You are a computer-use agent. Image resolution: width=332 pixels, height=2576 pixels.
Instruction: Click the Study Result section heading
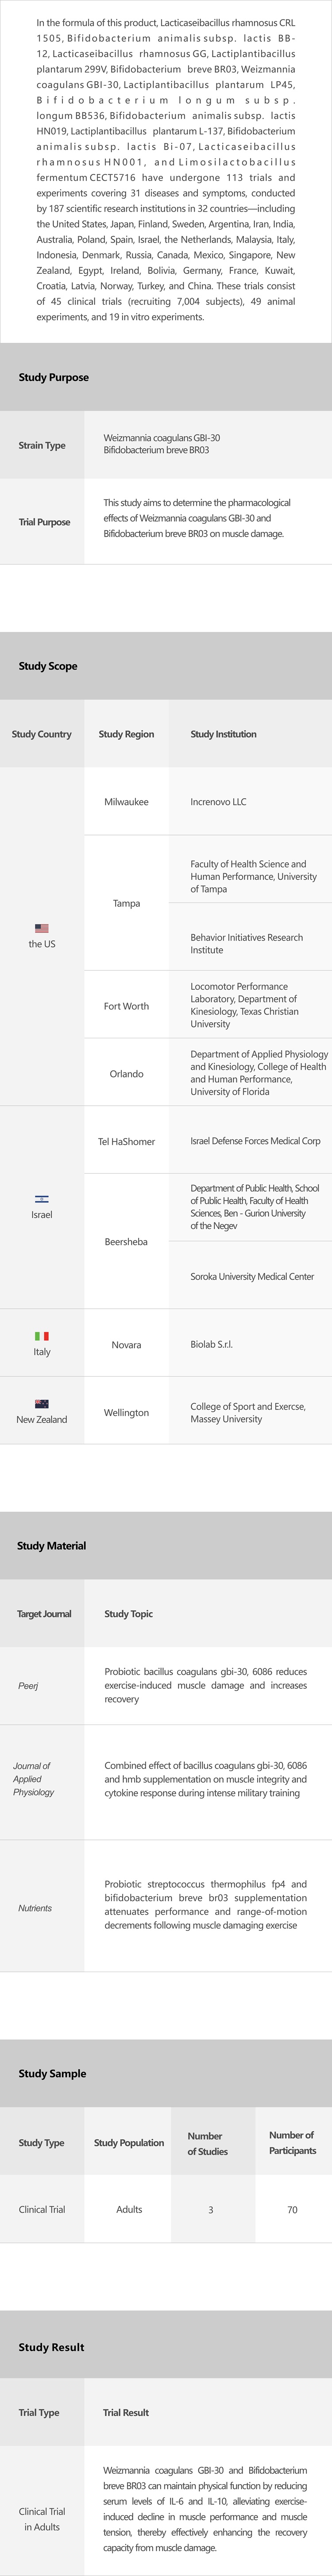coord(52,2347)
